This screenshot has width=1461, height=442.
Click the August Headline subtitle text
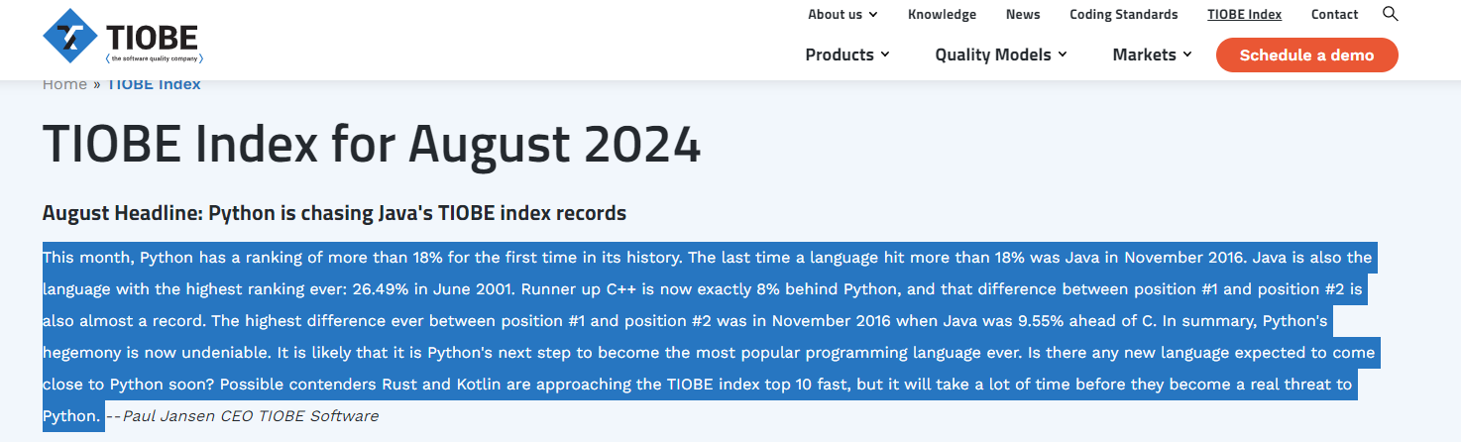coord(334,212)
